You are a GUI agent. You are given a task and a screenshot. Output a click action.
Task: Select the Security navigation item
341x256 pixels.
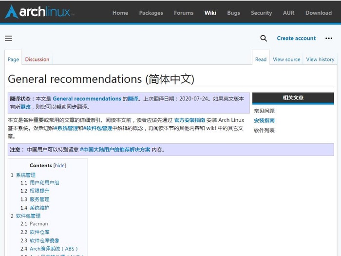pyautogui.click(x=262, y=13)
